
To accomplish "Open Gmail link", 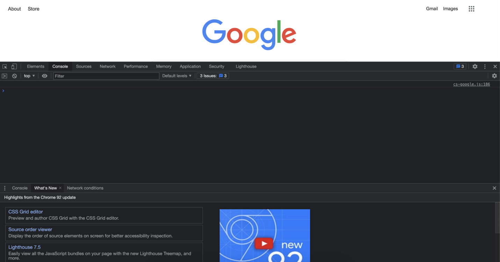I will coord(432,9).
